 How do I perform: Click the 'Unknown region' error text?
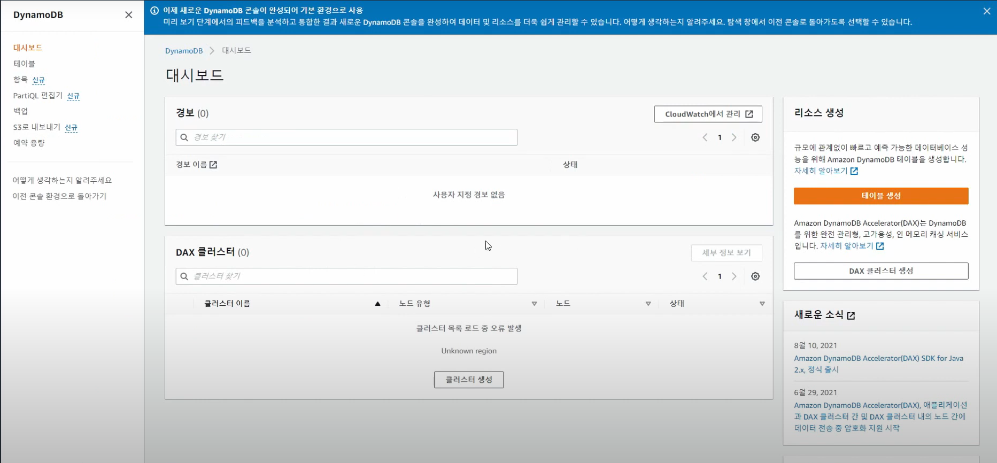click(x=469, y=351)
